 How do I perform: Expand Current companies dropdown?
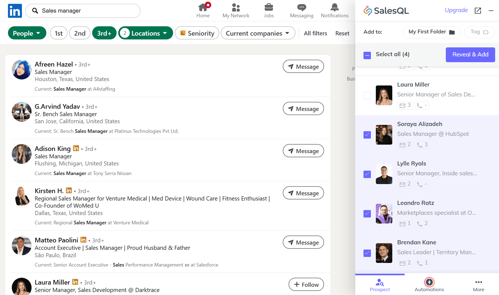point(258,33)
